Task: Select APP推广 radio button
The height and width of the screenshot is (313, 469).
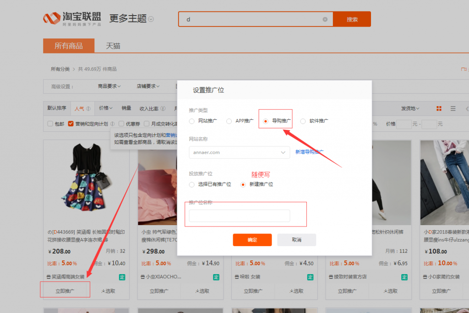Action: [229, 121]
